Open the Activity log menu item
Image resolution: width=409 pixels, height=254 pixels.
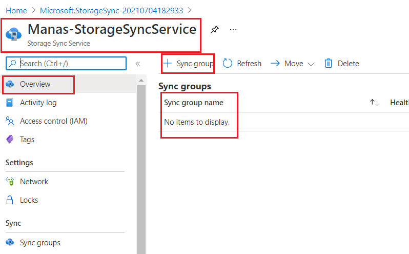coord(38,103)
